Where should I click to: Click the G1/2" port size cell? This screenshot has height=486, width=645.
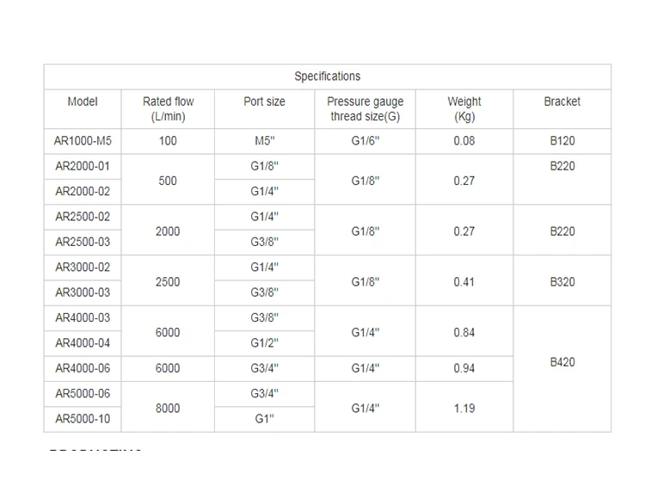[x=265, y=343]
